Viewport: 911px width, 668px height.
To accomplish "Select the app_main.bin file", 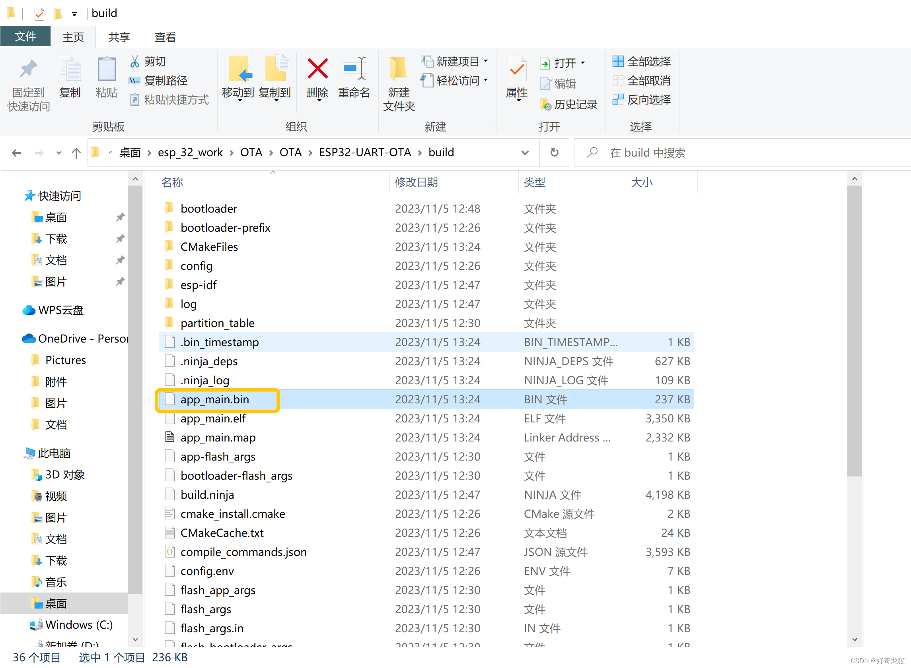I will [x=426, y=399].
